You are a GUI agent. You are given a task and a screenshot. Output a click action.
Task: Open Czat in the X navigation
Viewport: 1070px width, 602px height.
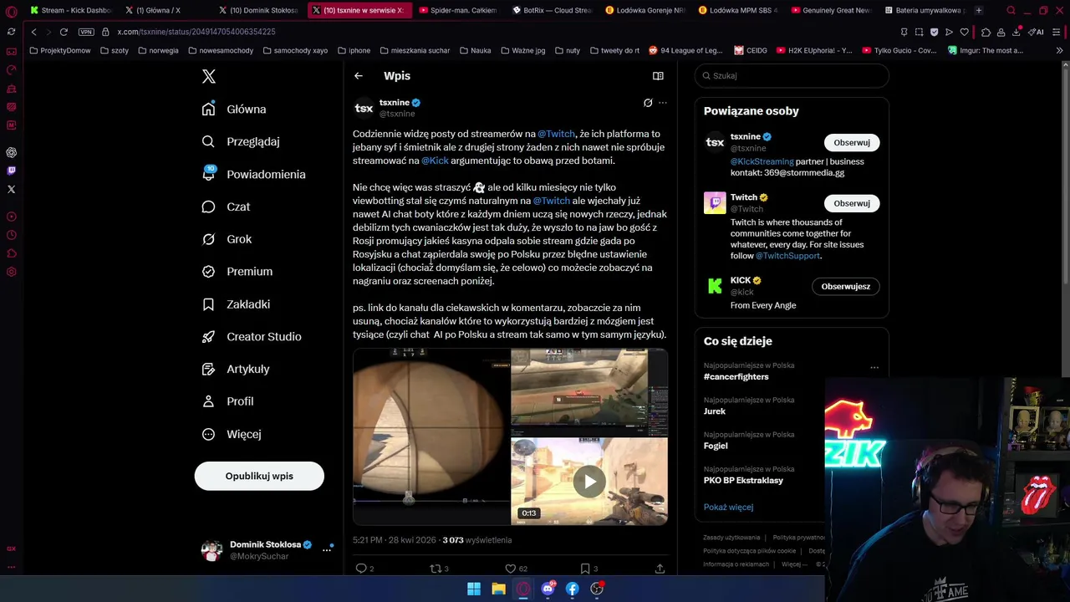[227, 207]
